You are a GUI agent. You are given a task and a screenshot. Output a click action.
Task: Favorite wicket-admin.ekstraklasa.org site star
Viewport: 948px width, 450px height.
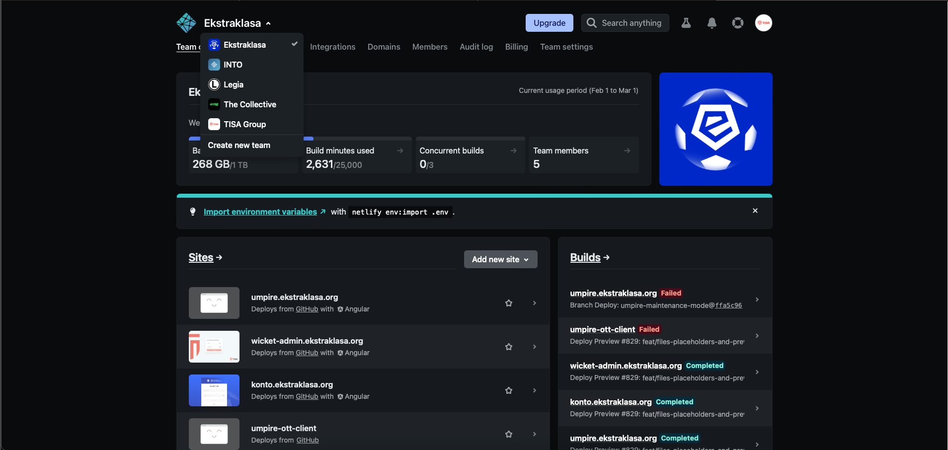(509, 347)
